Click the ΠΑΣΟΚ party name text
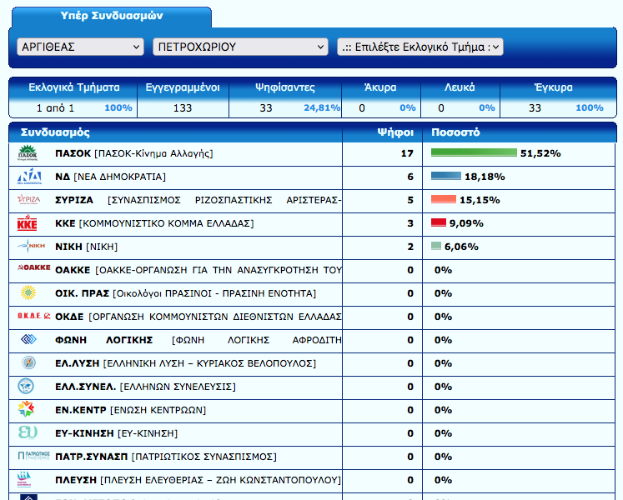Image resolution: width=623 pixels, height=500 pixels. click(72, 153)
